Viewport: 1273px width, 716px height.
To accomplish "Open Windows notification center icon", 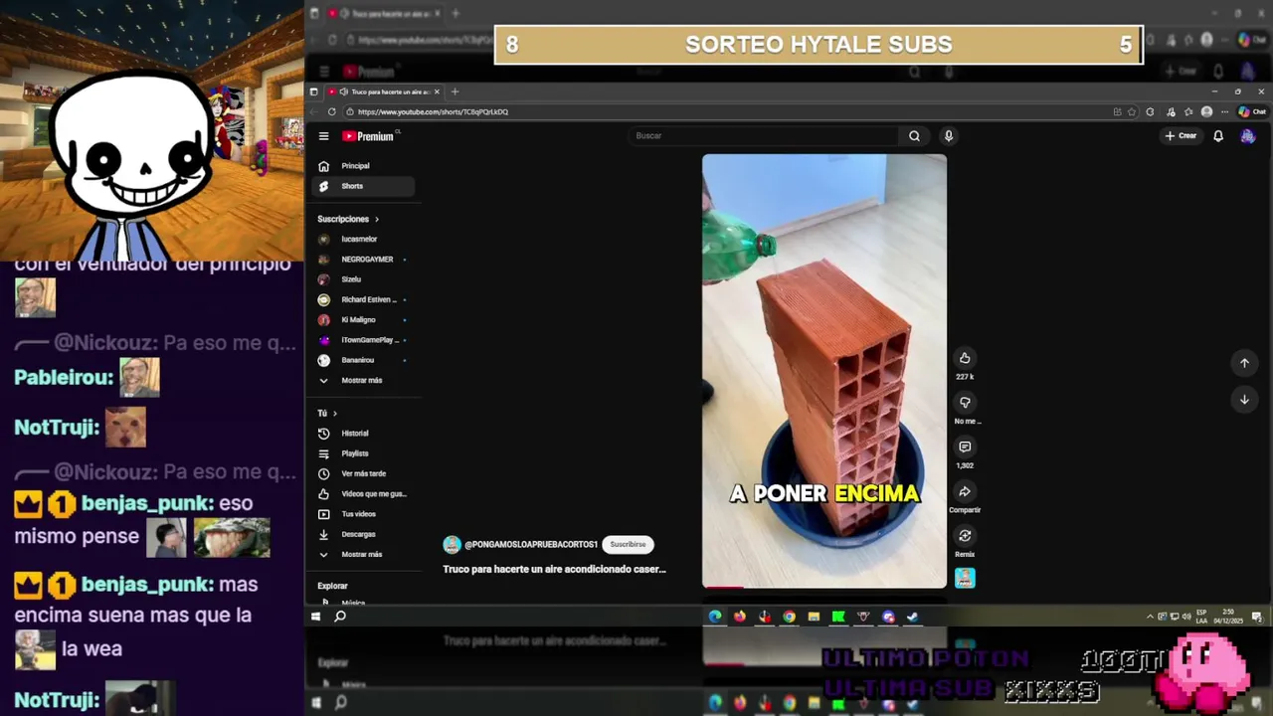I will point(1257,617).
